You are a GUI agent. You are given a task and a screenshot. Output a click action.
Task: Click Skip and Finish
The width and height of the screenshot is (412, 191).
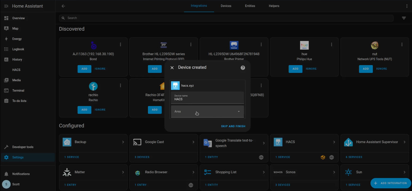click(233, 126)
